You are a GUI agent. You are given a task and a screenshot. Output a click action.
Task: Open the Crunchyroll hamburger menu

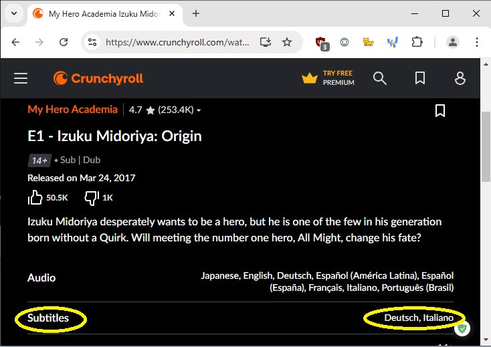(21, 78)
